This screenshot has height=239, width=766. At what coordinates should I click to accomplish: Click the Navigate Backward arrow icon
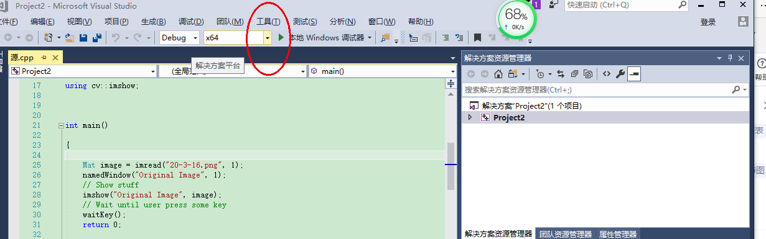pos(8,37)
